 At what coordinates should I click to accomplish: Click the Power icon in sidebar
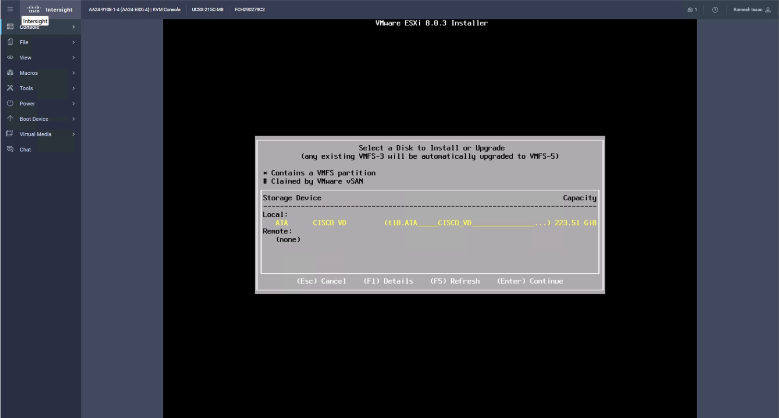[x=10, y=104]
